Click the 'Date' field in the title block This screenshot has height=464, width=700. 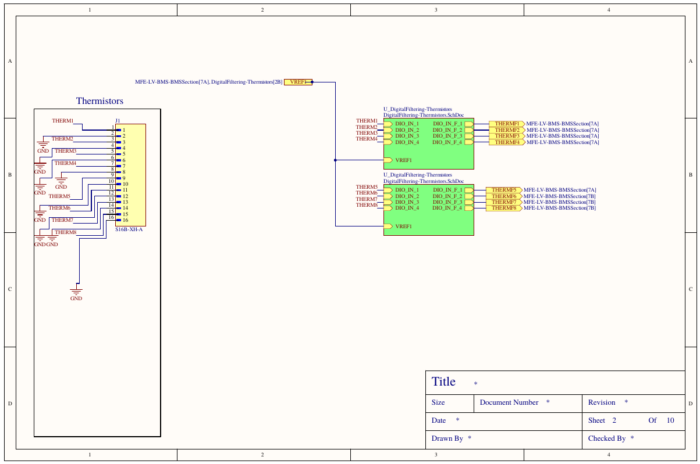click(x=504, y=421)
